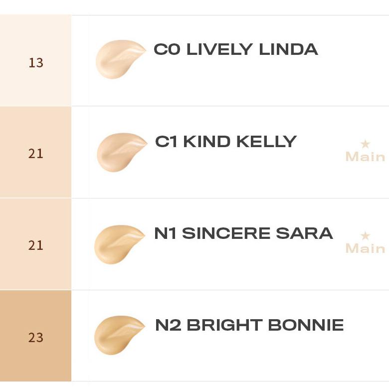Click the Main badge text for Sincere Sara
Image resolution: width=389 pixels, height=389 pixels.
click(x=365, y=248)
